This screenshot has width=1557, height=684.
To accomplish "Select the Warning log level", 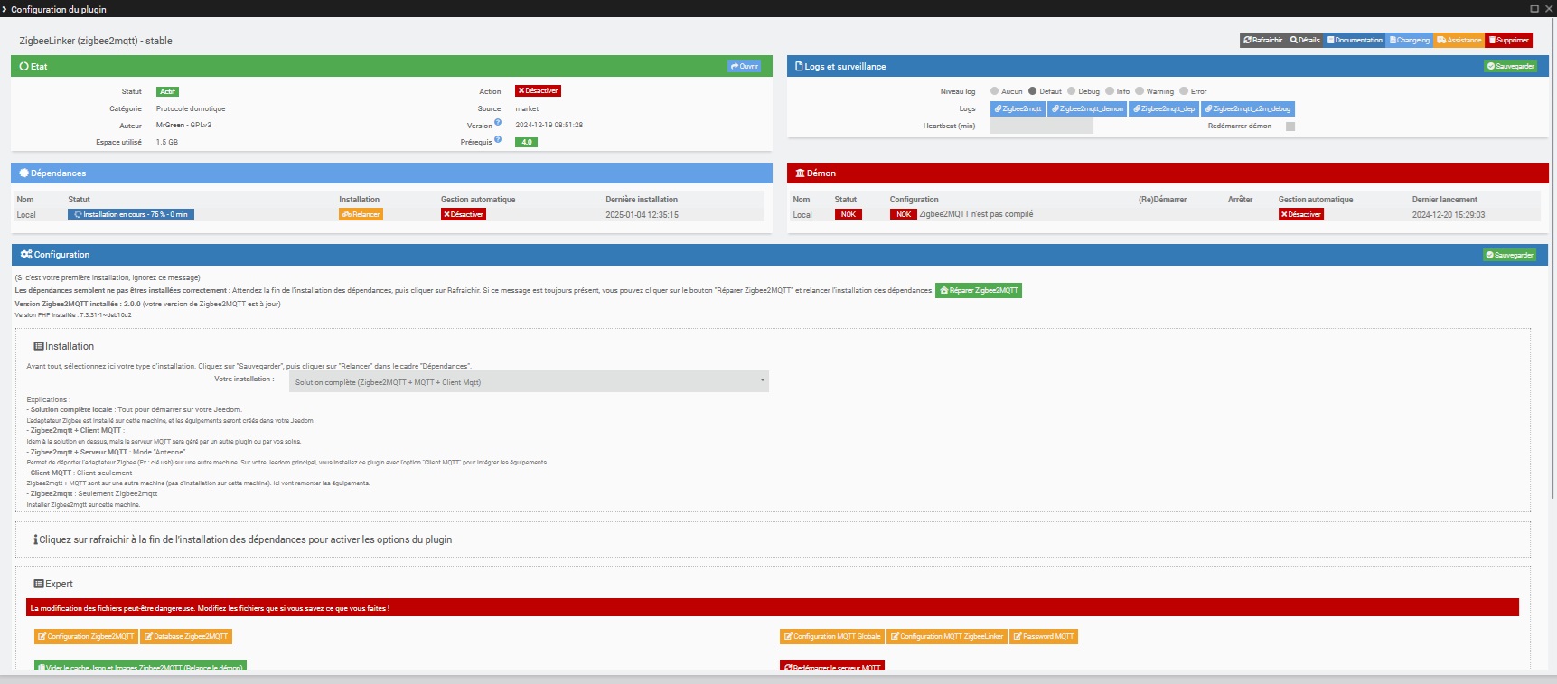I will point(1140,91).
